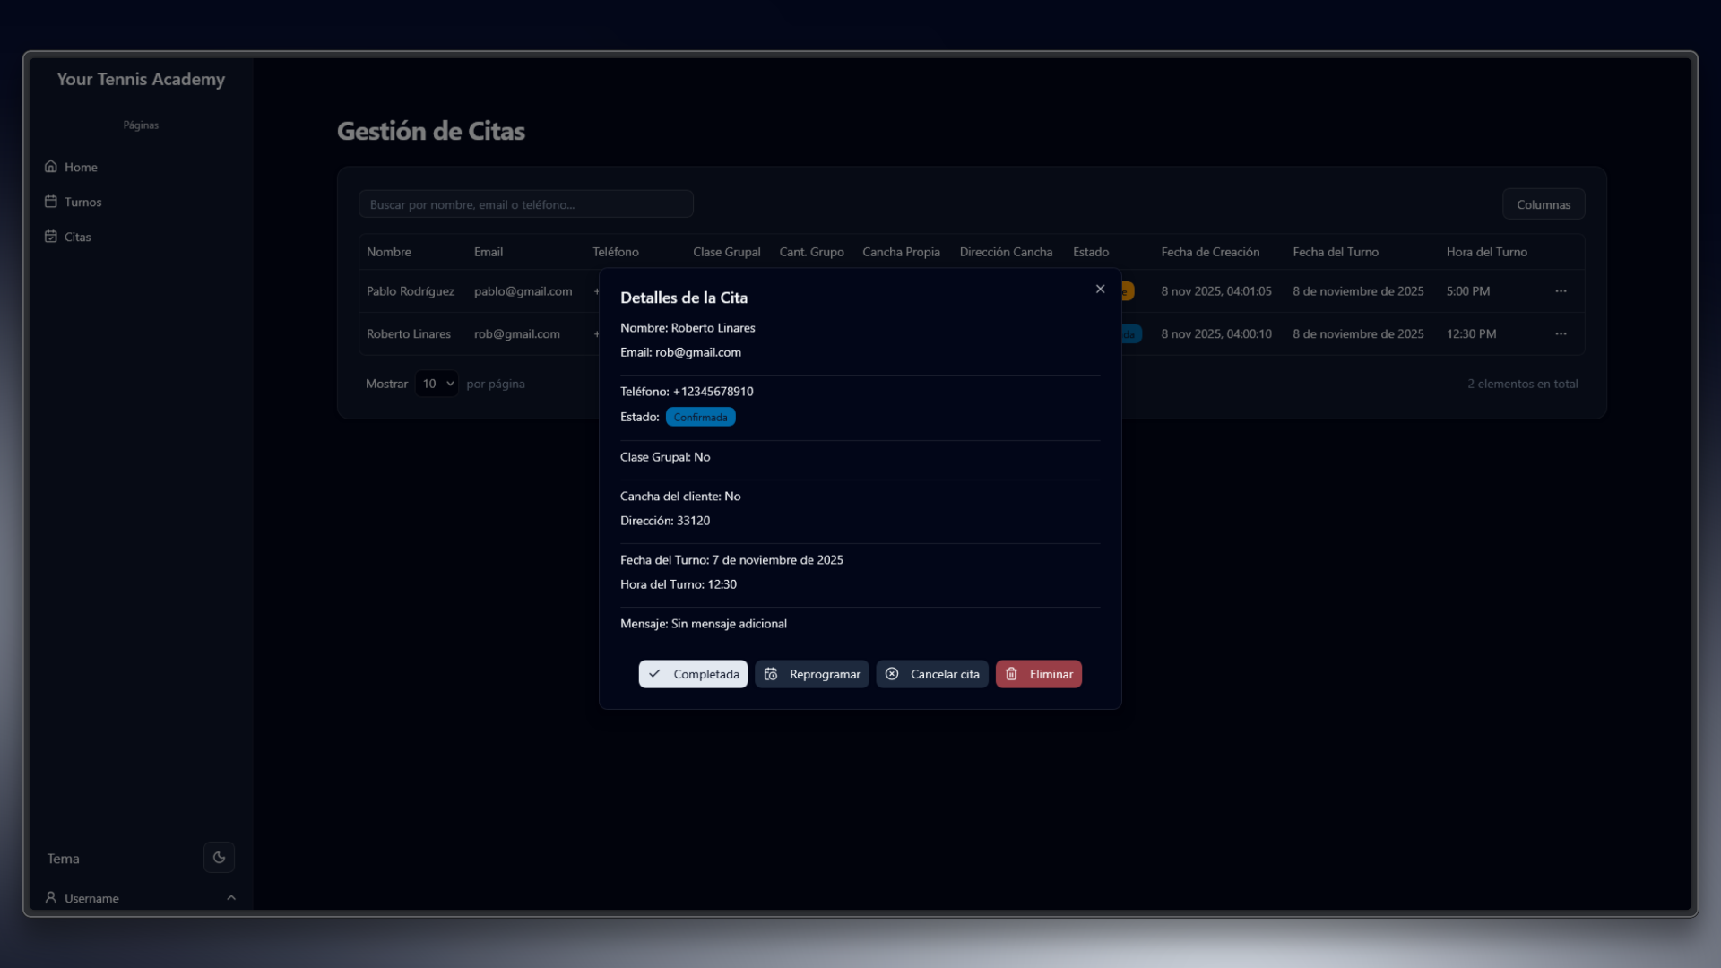Sort by the Fecha del Turno column header
The image size is (1721, 968).
[x=1336, y=252]
